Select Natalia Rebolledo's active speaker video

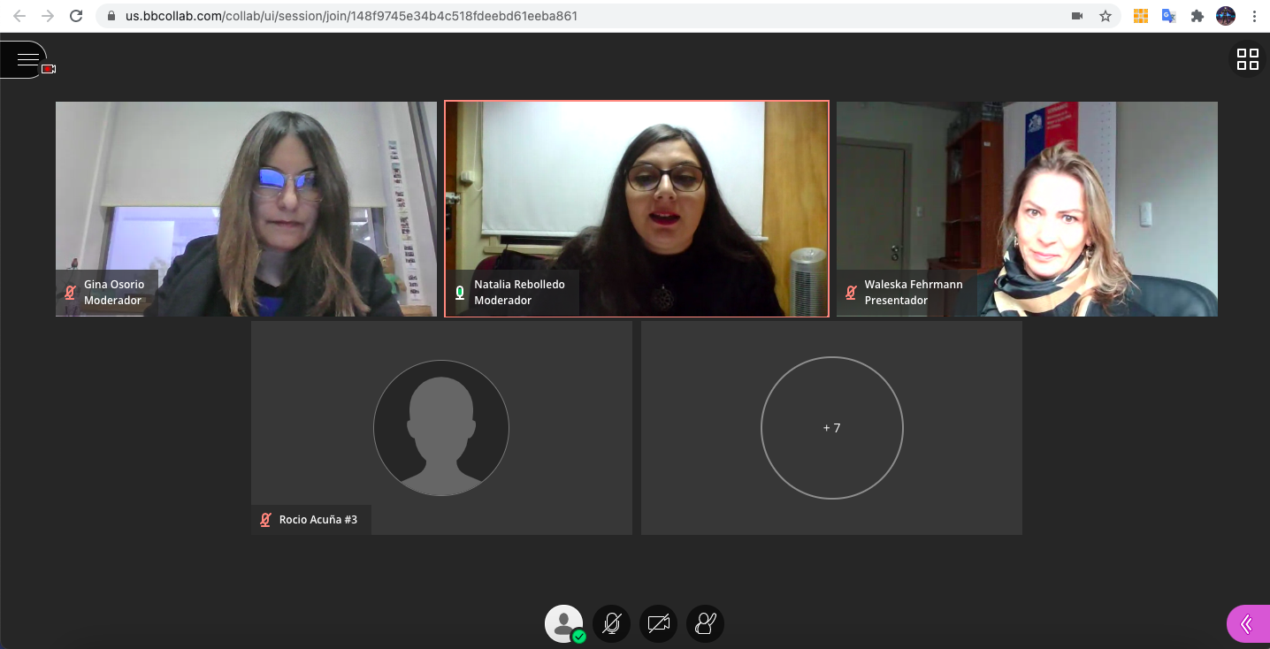click(x=636, y=209)
